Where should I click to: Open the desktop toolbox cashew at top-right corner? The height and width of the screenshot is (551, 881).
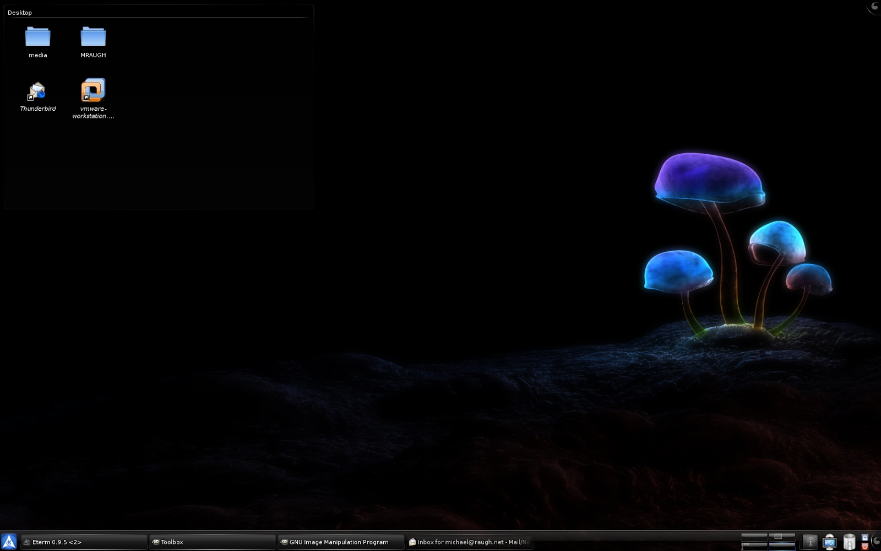tap(874, 6)
